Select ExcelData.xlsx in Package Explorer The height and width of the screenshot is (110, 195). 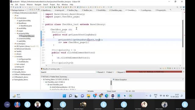pyautogui.click(x=23, y=62)
